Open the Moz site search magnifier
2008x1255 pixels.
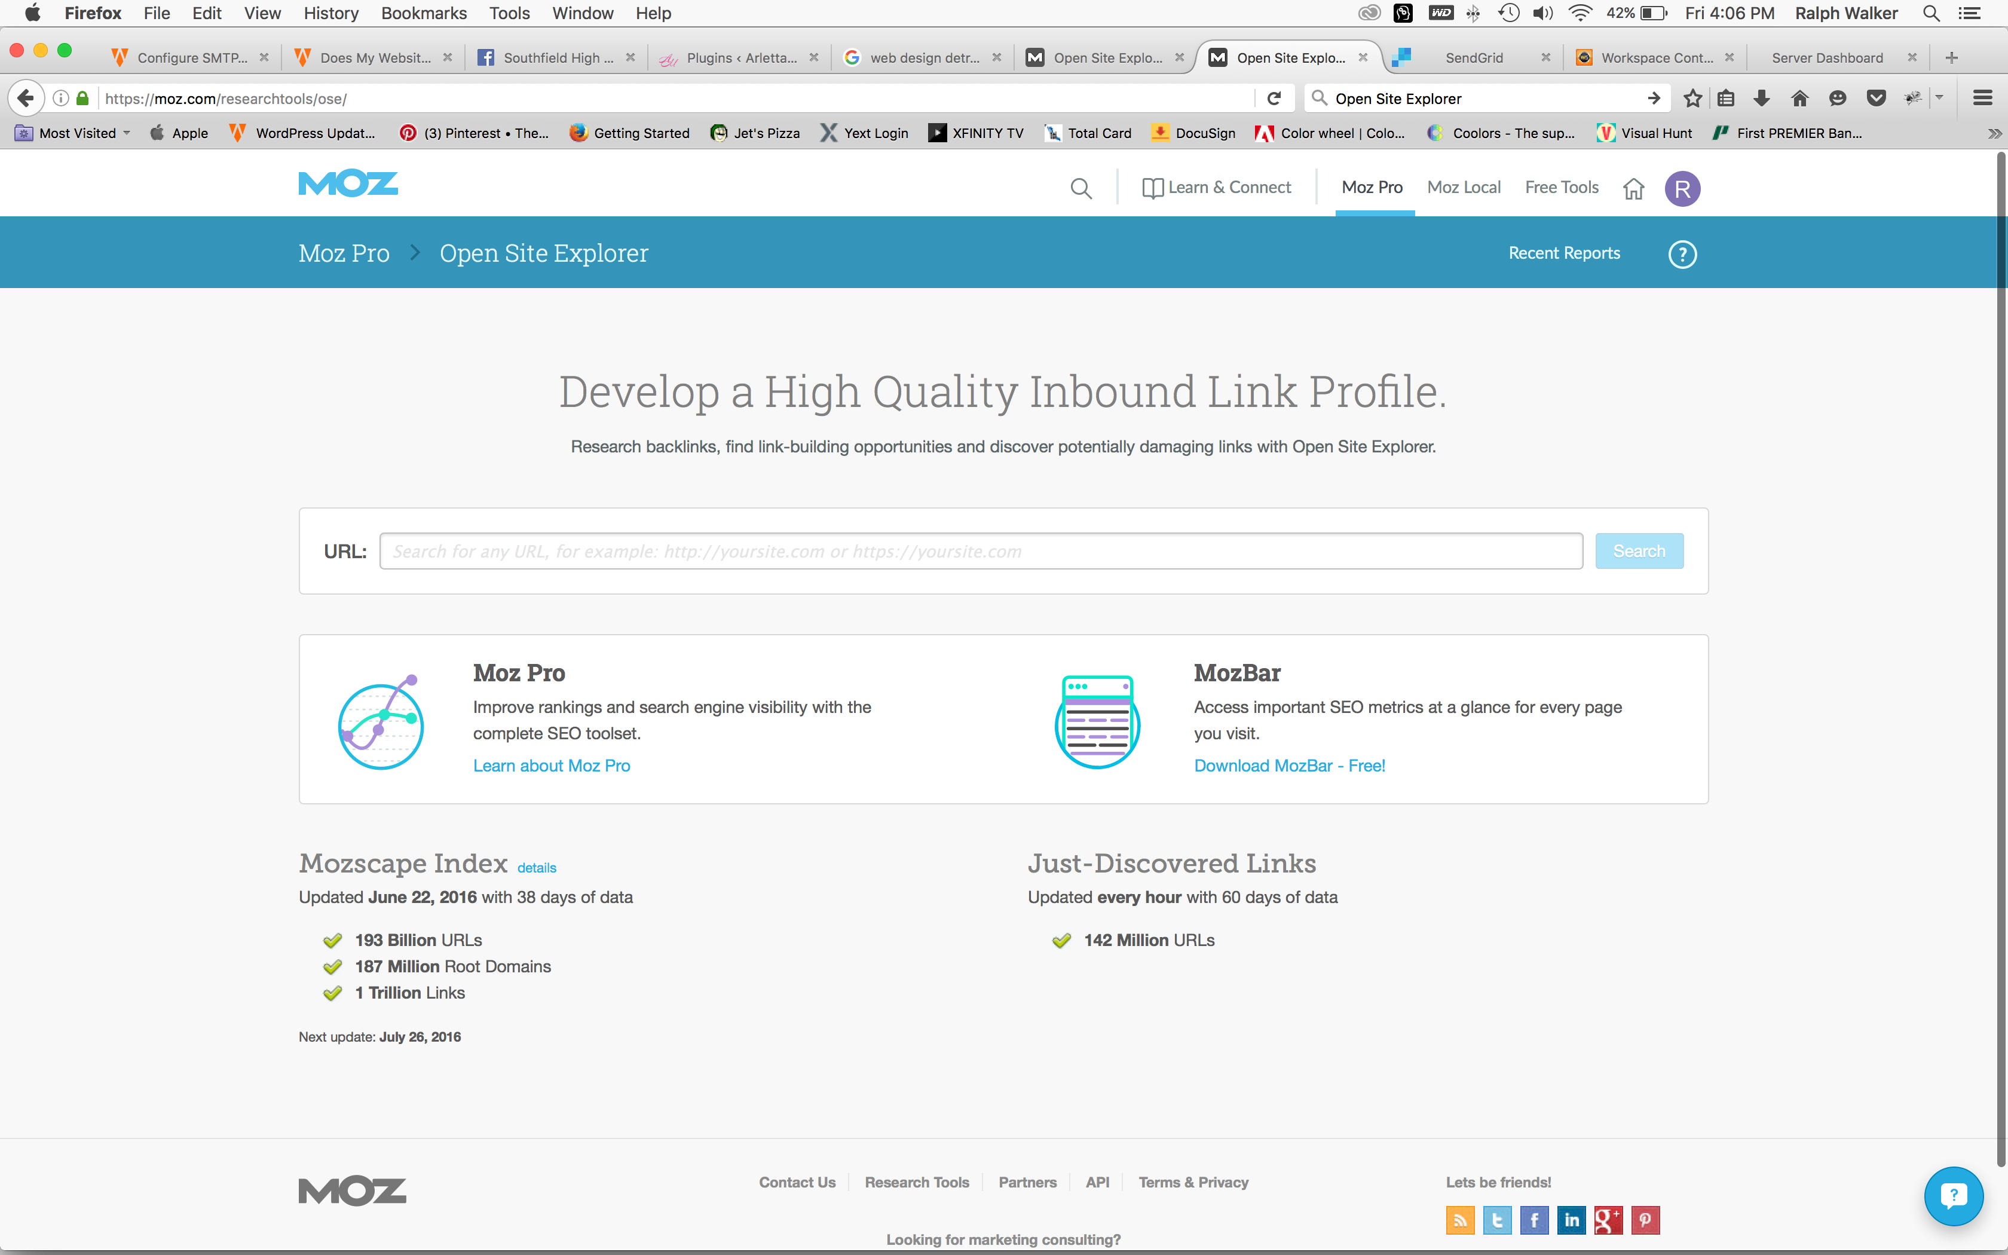click(x=1080, y=188)
